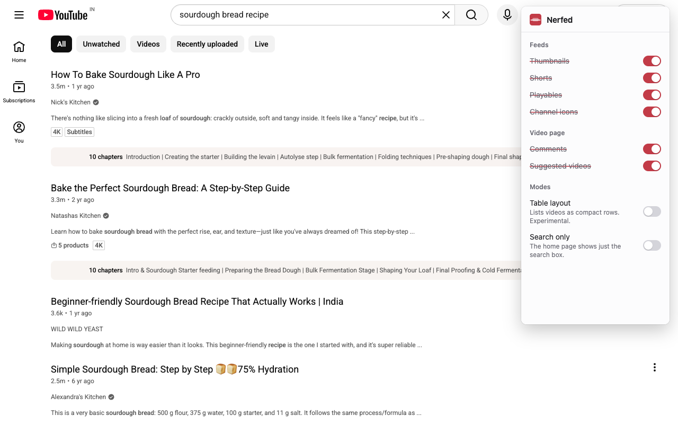This screenshot has height=424, width=678.
Task: Go to the YouTube logo home link
Action: [x=63, y=15]
